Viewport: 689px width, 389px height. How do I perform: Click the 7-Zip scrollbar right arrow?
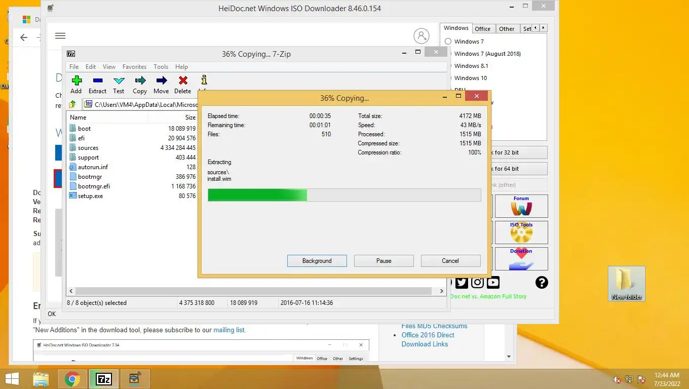pyautogui.click(x=441, y=291)
